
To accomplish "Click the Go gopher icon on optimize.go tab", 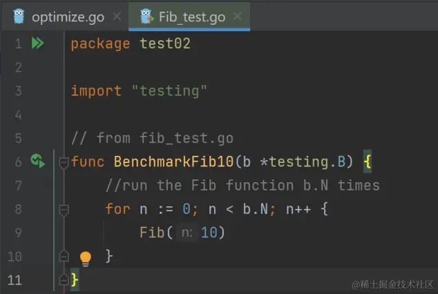I will [19, 17].
